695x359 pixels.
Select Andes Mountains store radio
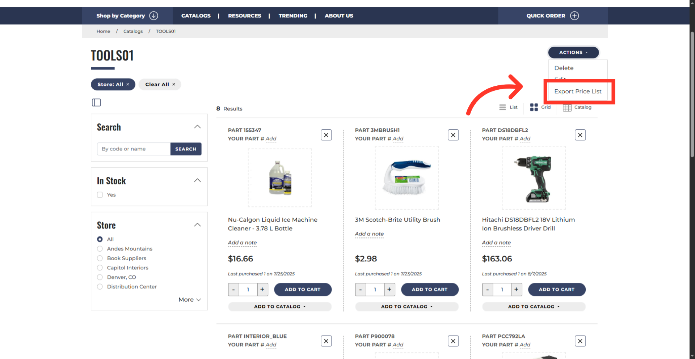(x=100, y=248)
